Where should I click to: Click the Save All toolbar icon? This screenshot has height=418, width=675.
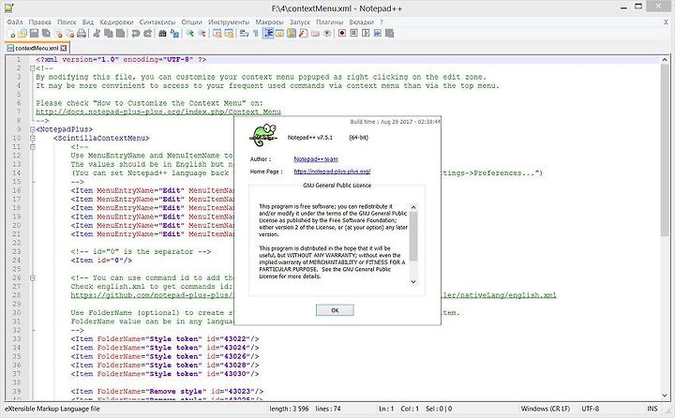tap(46, 33)
